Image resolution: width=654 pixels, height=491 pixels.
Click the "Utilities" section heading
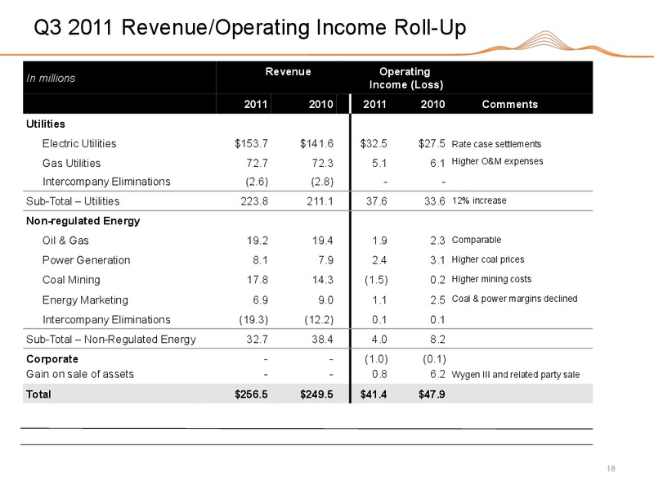pos(46,124)
